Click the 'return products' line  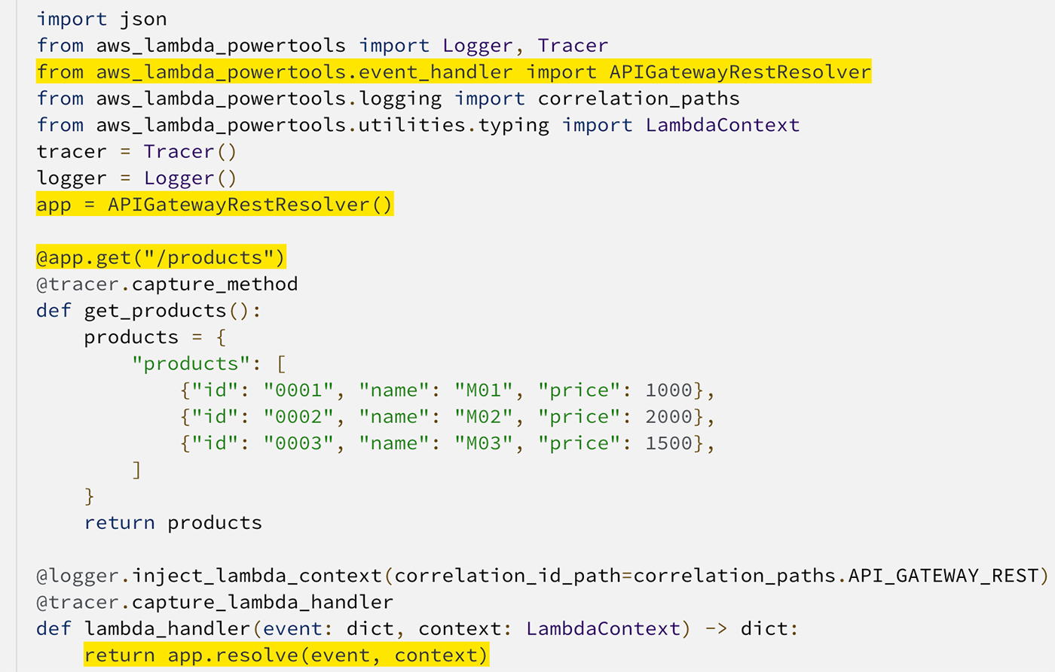pos(173,522)
